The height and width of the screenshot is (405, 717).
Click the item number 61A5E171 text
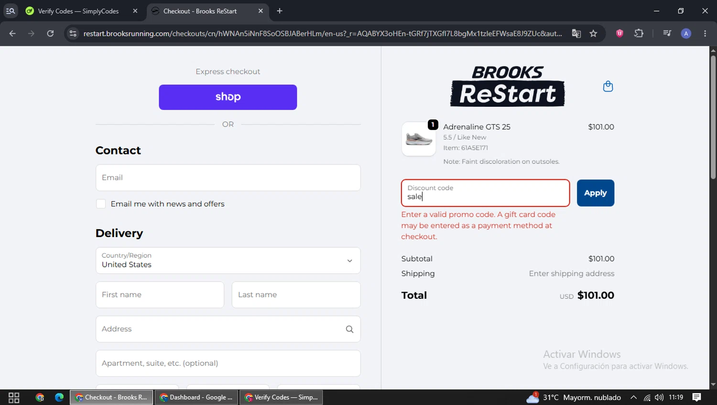[x=466, y=148]
